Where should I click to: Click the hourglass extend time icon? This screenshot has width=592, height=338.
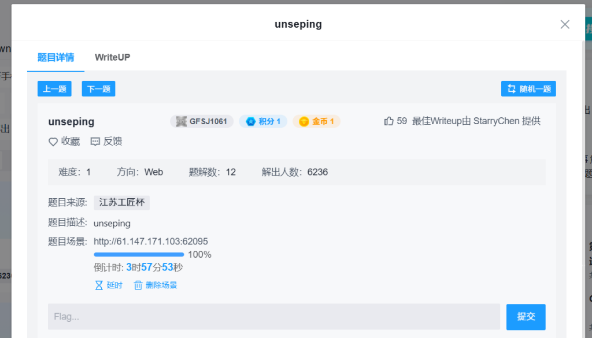[99, 285]
